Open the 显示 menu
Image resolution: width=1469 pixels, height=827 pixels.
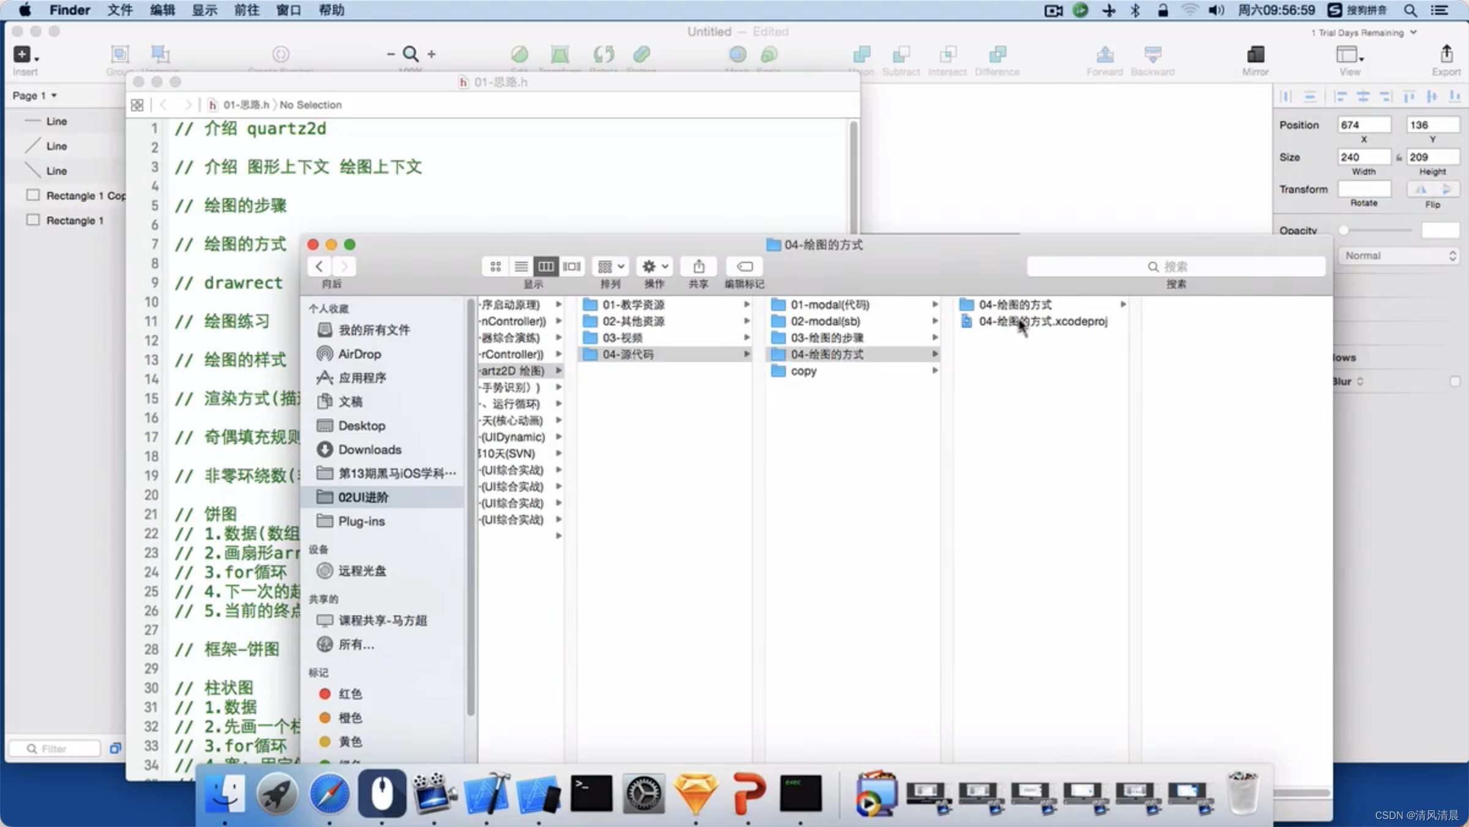pyautogui.click(x=204, y=10)
